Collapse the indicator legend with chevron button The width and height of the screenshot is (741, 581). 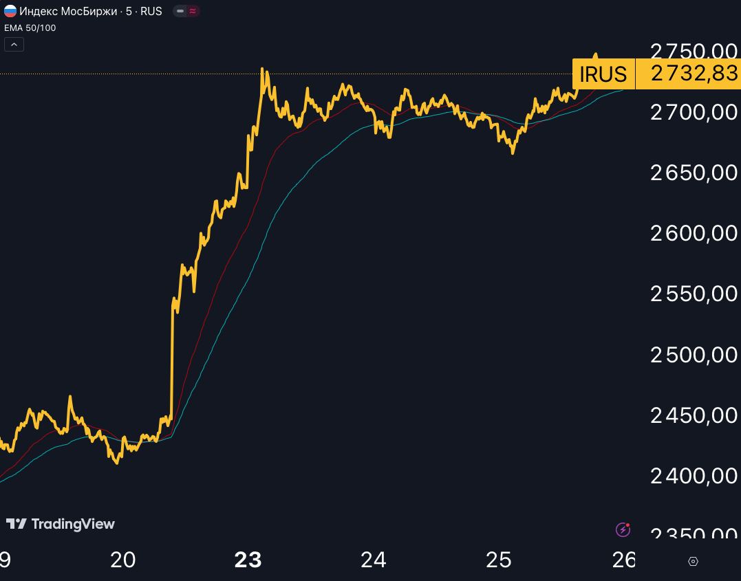[14, 45]
